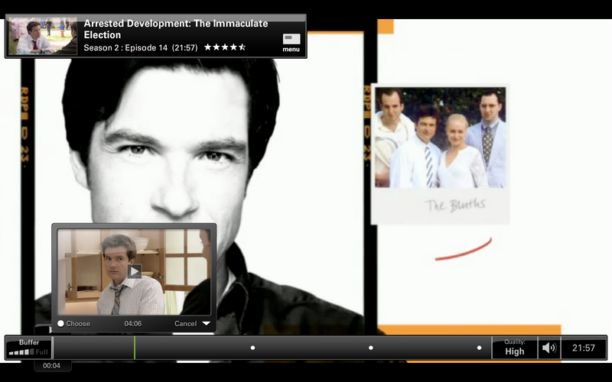Image resolution: width=612 pixels, height=382 pixels.
Task: Click Season 2 : Episode 14 text
Action: coord(125,48)
